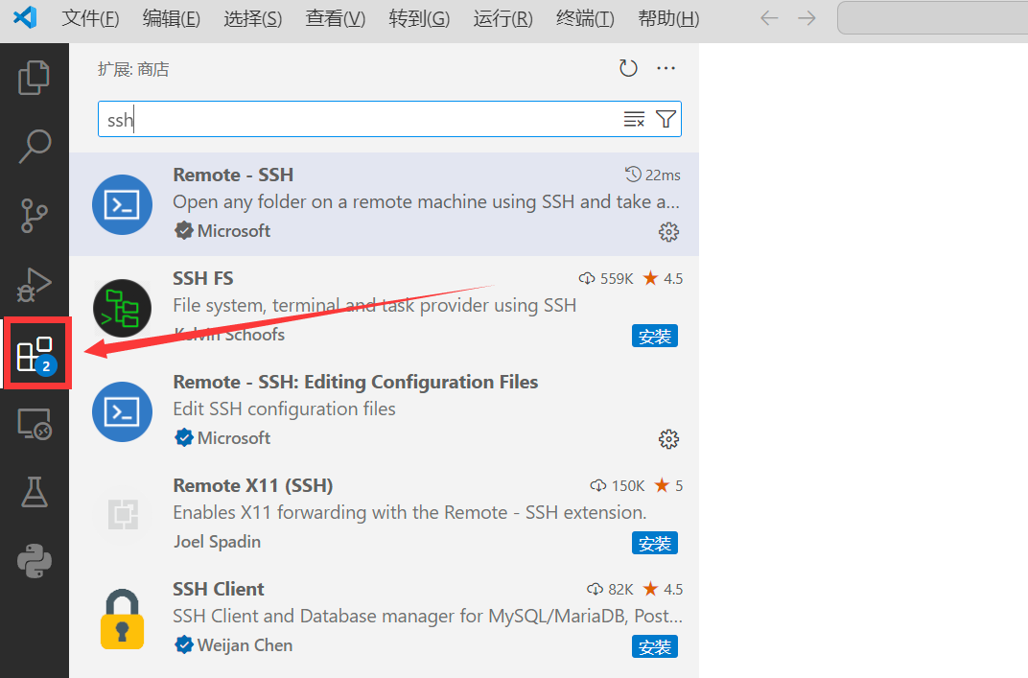1028x678 pixels.
Task: Open Source Control view
Action: pyautogui.click(x=35, y=217)
